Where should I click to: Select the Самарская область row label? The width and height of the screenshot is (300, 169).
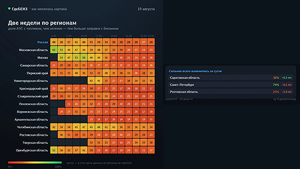(34, 66)
